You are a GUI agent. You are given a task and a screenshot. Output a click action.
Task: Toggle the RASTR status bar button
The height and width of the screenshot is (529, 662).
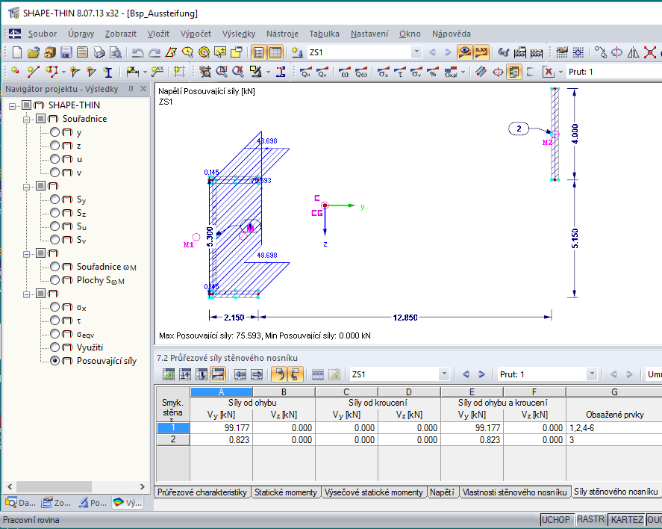[x=590, y=520]
